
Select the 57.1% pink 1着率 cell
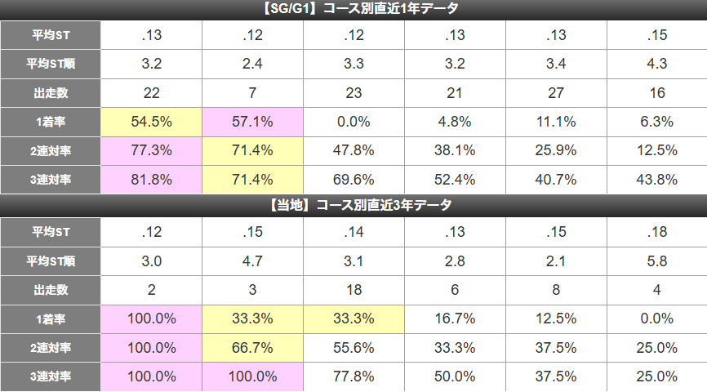252,122
